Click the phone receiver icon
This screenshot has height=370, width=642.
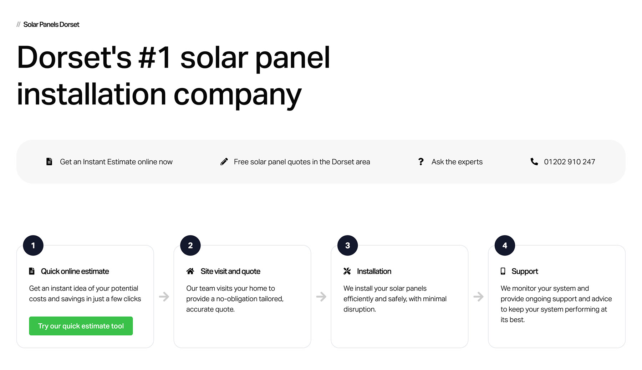point(534,161)
